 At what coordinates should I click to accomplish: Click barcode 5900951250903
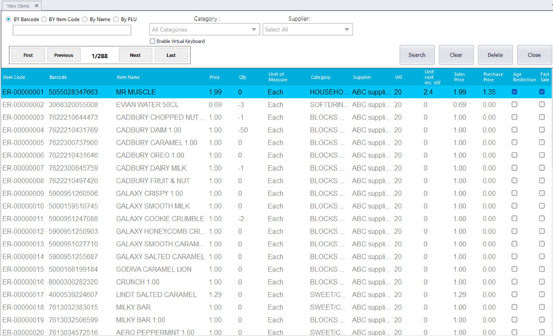pyautogui.click(x=73, y=231)
